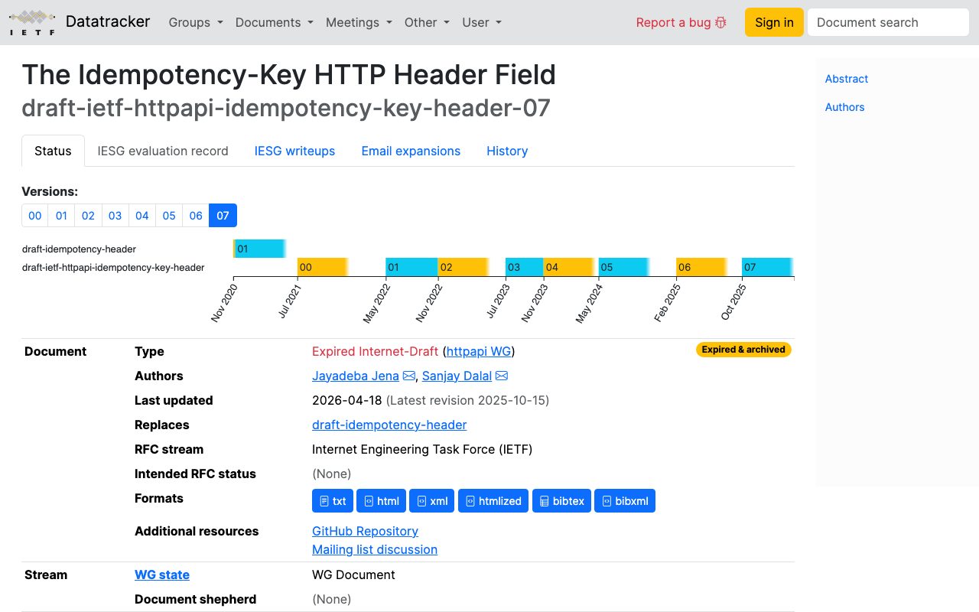Click the email icon after Jayadeba Jena
Screen dimensions: 979x612
[409, 376]
